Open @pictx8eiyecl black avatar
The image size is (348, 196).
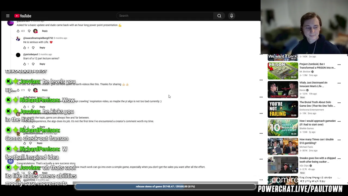pyautogui.click(x=18, y=55)
